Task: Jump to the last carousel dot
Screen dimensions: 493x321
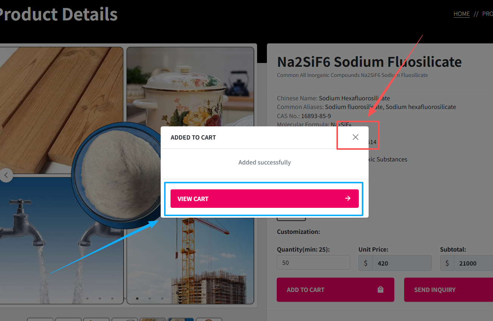Action: coord(162,298)
